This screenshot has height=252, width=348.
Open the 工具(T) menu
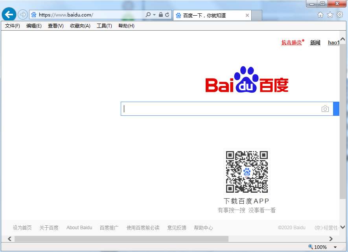(104, 26)
